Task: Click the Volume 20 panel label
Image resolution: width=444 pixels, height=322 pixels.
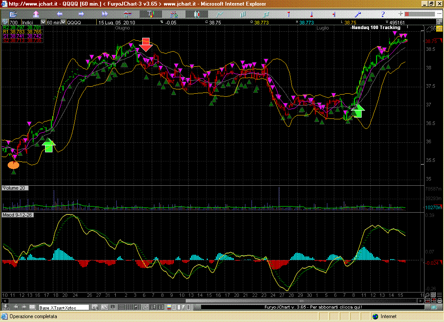Action: [14, 188]
